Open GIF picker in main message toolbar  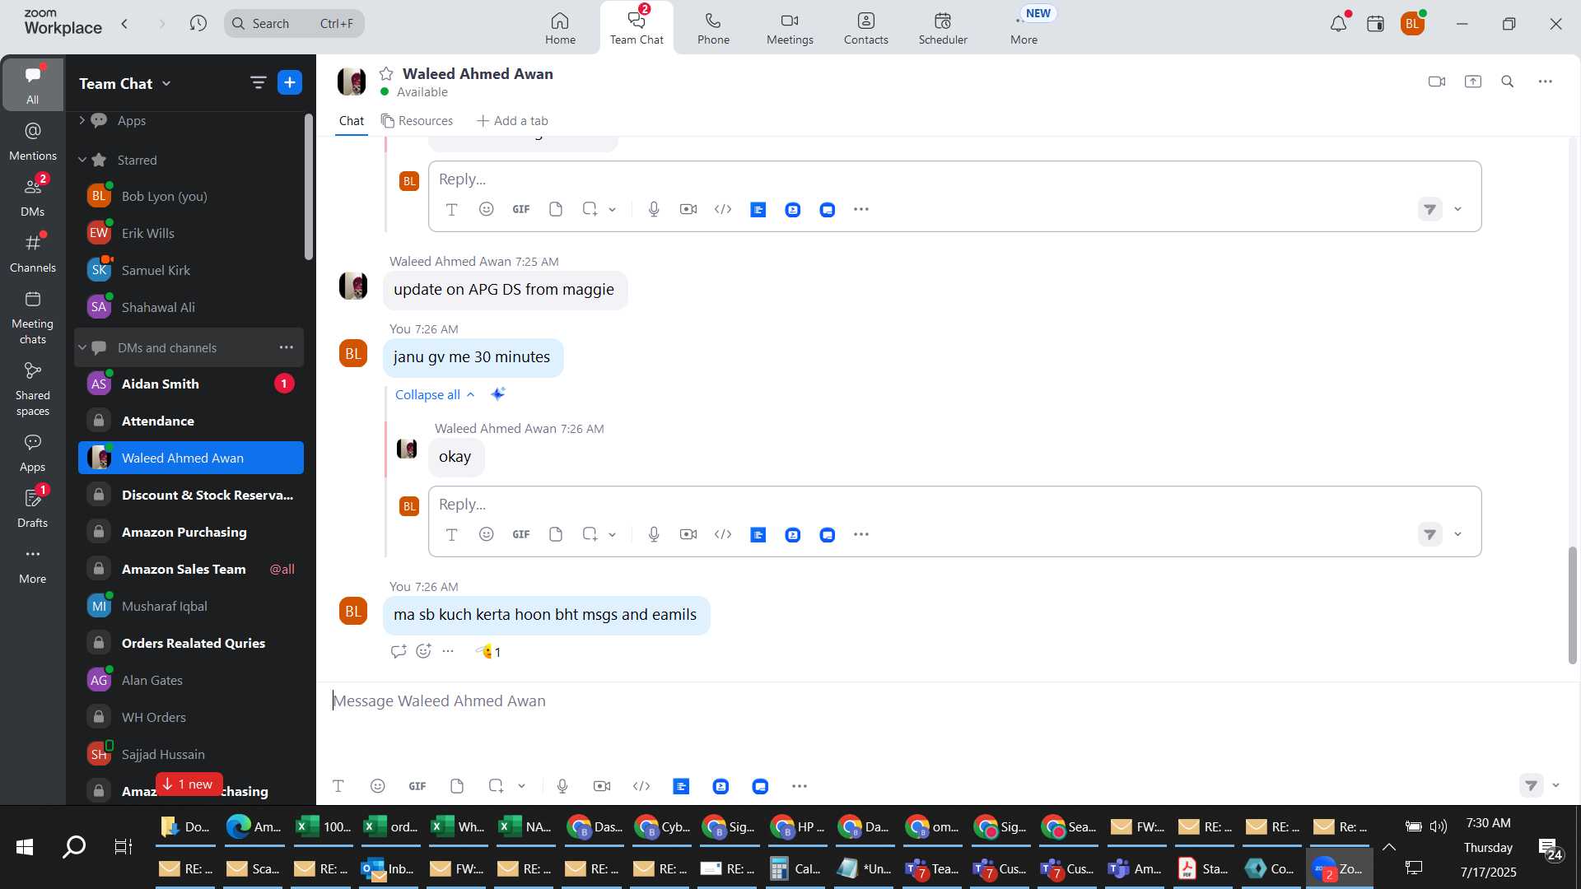coord(417,786)
